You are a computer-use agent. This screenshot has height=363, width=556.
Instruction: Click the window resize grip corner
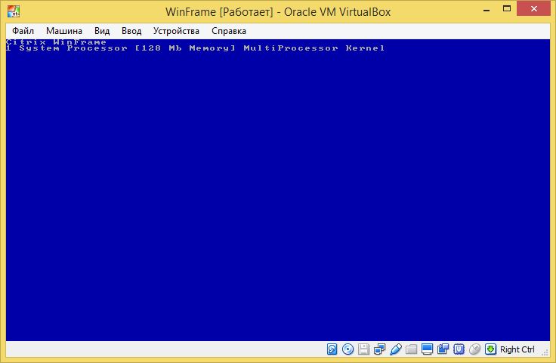(545, 352)
